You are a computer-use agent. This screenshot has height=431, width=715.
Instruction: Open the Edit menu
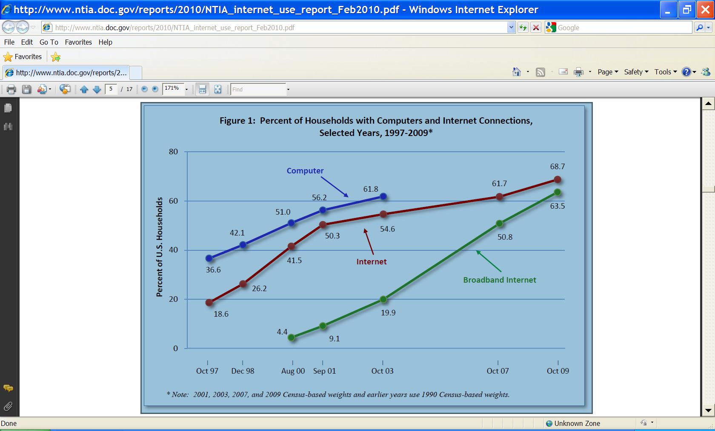[x=27, y=42]
